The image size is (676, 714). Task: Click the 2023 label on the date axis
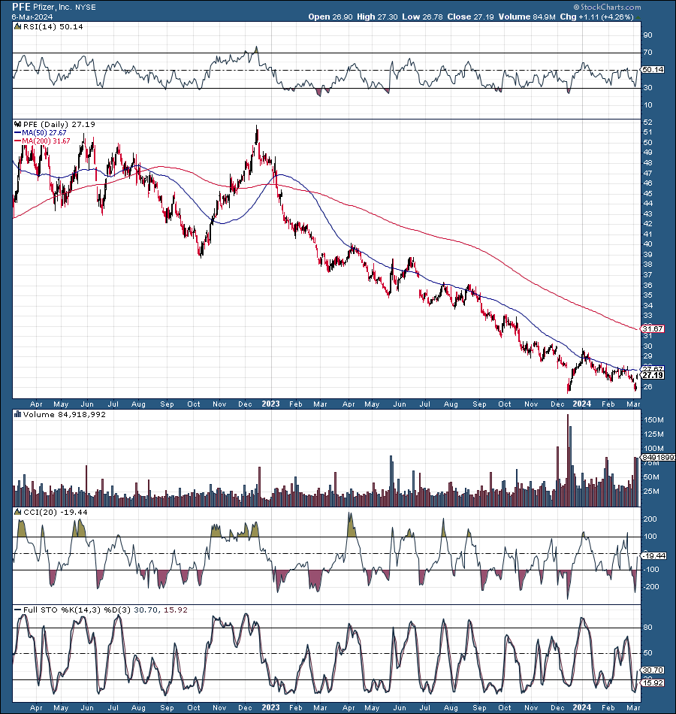tap(270, 404)
